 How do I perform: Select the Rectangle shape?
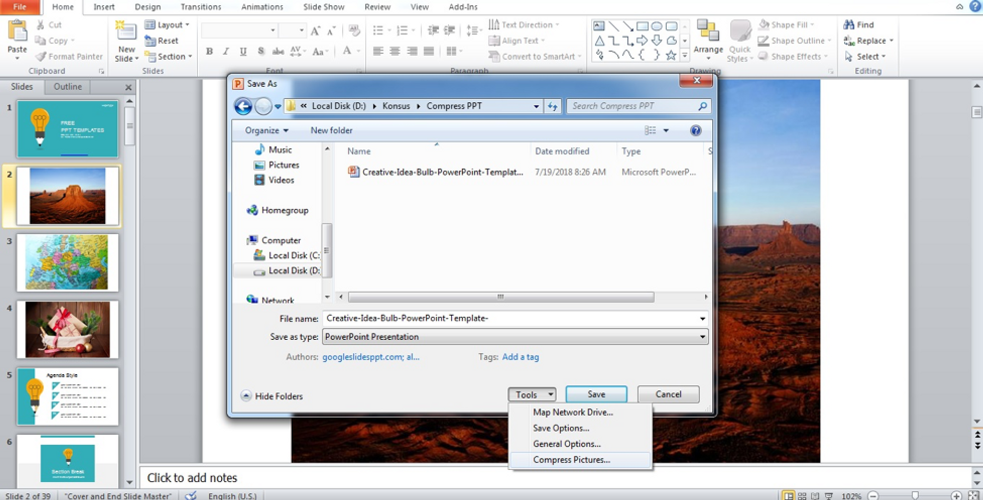[642, 26]
